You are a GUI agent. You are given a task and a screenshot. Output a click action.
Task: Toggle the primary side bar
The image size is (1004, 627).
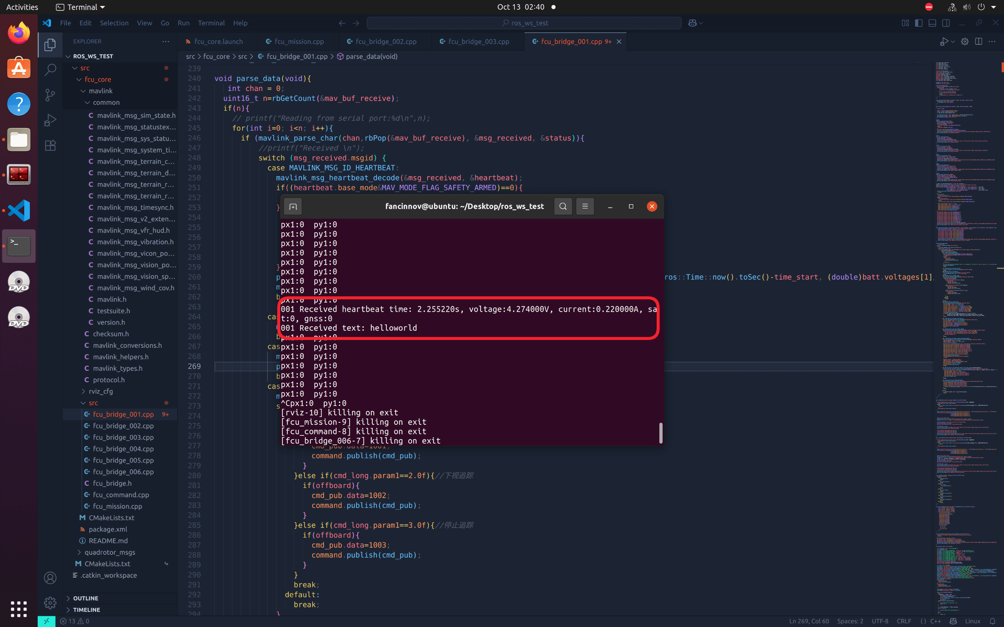point(919,23)
